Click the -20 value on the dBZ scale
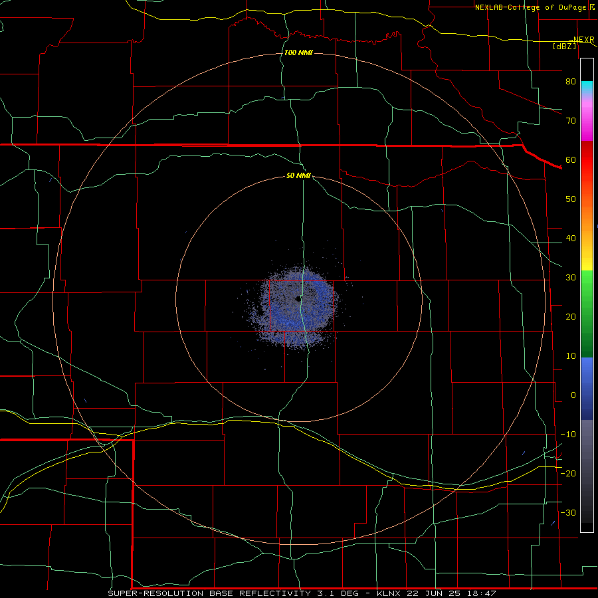This screenshot has width=598, height=598. tap(568, 473)
